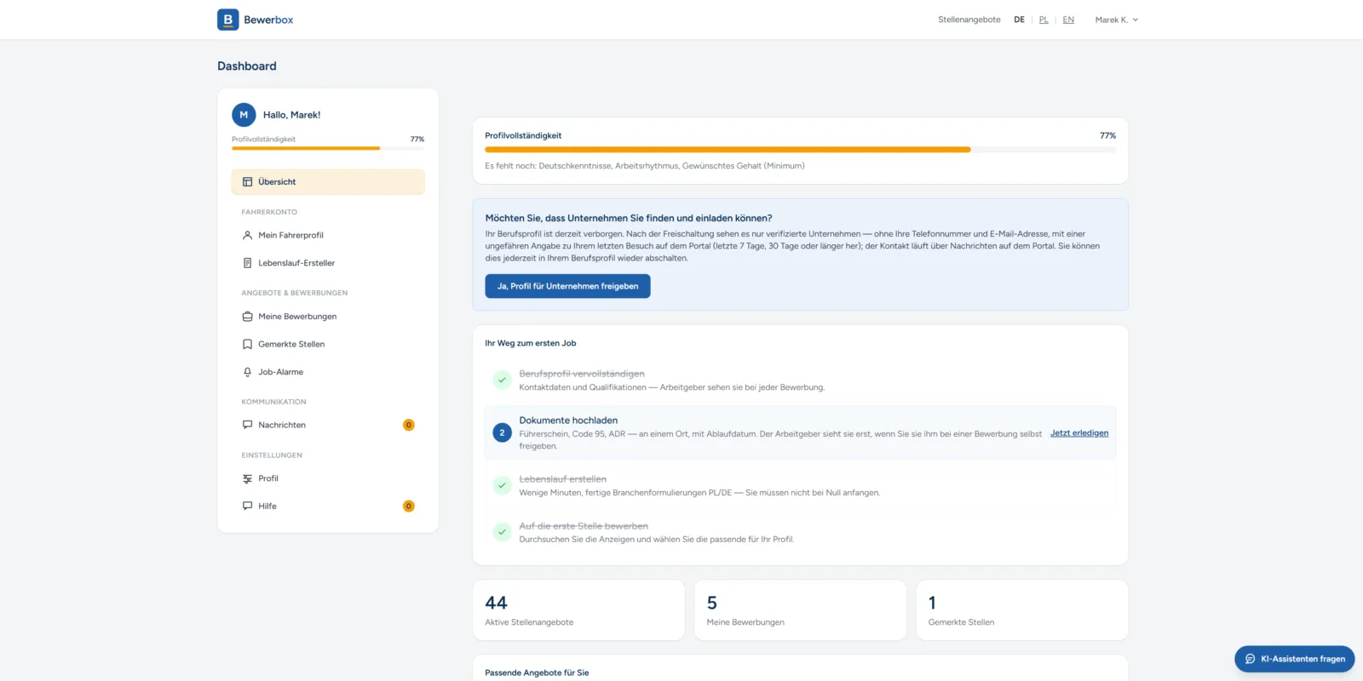This screenshot has width=1363, height=681.
Task: Click the bookmark icon beside Gemerkte Stellen
Action: click(247, 345)
